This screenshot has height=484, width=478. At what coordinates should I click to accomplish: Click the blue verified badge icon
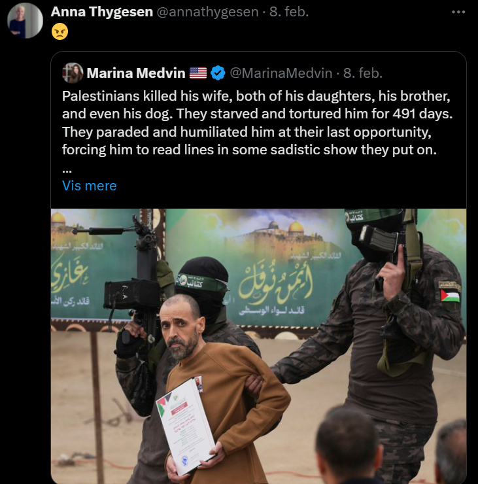tap(218, 73)
